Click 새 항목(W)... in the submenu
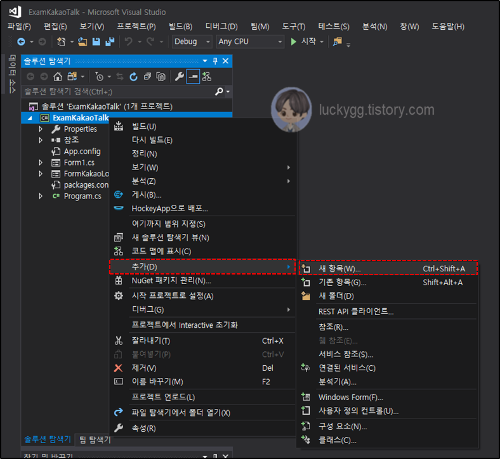This screenshot has height=459, width=500. point(388,268)
